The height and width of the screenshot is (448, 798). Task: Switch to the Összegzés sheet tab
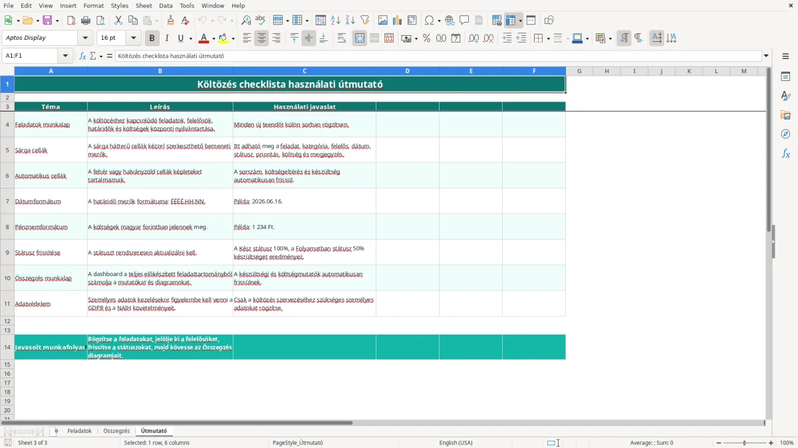click(x=117, y=431)
